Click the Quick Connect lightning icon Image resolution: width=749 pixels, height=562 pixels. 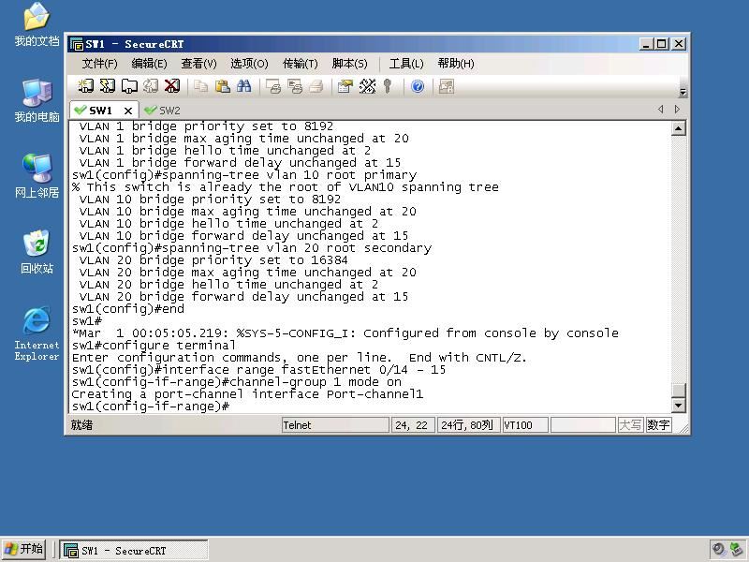(107, 86)
